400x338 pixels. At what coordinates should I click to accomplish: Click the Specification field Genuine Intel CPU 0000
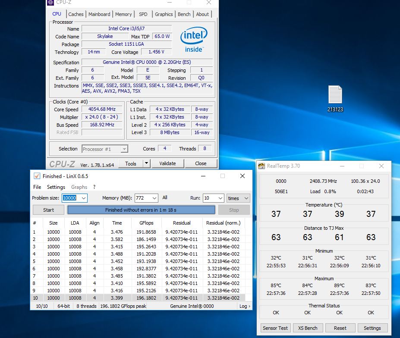(147, 62)
